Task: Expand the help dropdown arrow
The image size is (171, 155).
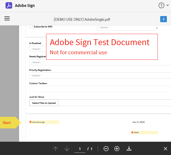Action: click(x=168, y=5)
